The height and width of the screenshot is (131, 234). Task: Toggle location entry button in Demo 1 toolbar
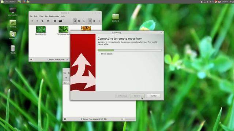[75, 21]
